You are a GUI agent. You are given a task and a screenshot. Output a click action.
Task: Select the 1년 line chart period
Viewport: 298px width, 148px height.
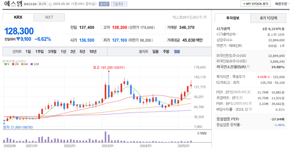pyautogui.click(x=63, y=52)
